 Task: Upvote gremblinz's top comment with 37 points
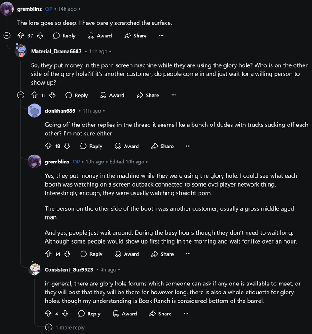tap(20, 36)
